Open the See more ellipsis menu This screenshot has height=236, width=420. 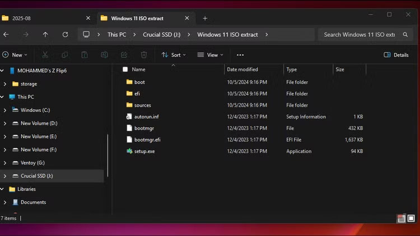click(240, 55)
